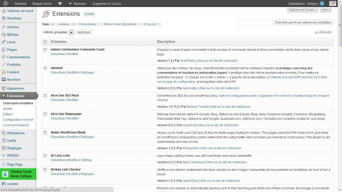
Task: Toggle the Off switch in admin bar
Action: pyautogui.click(x=332, y=3)
